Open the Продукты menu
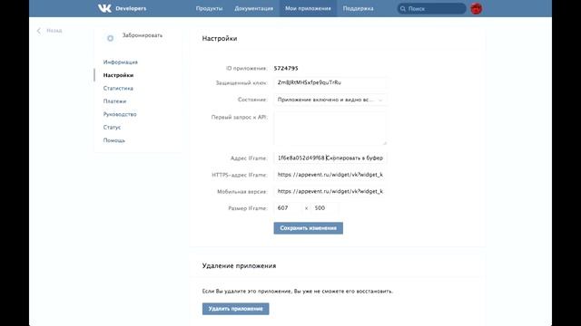 coord(209,8)
